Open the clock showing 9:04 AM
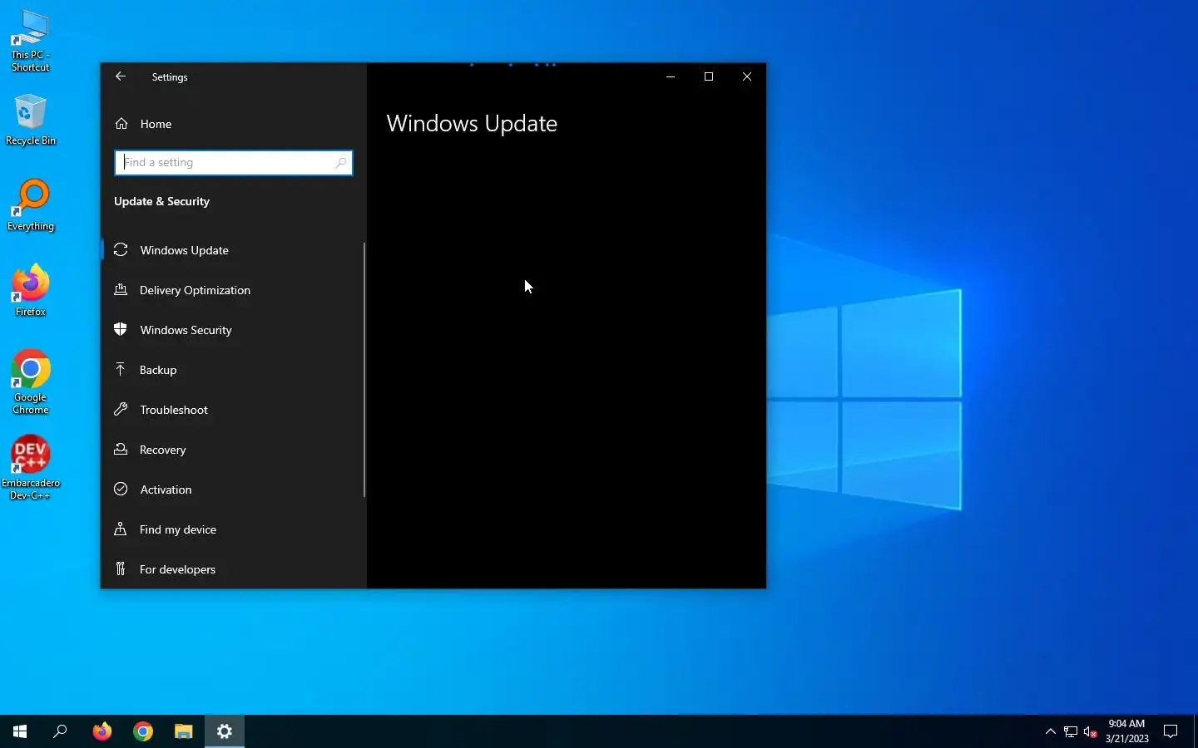The height and width of the screenshot is (748, 1198). 1126,731
